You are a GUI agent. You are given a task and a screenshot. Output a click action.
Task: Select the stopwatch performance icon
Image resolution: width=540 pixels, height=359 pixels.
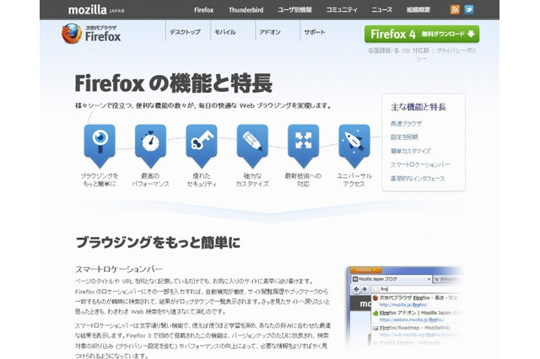(x=150, y=146)
